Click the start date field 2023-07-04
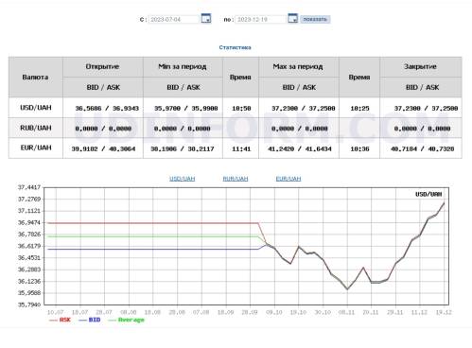472x348 pixels. tap(174, 19)
